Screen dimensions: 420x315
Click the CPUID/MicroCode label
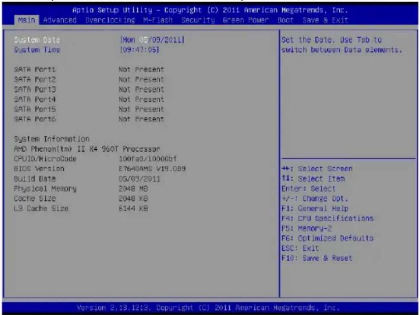45,159
